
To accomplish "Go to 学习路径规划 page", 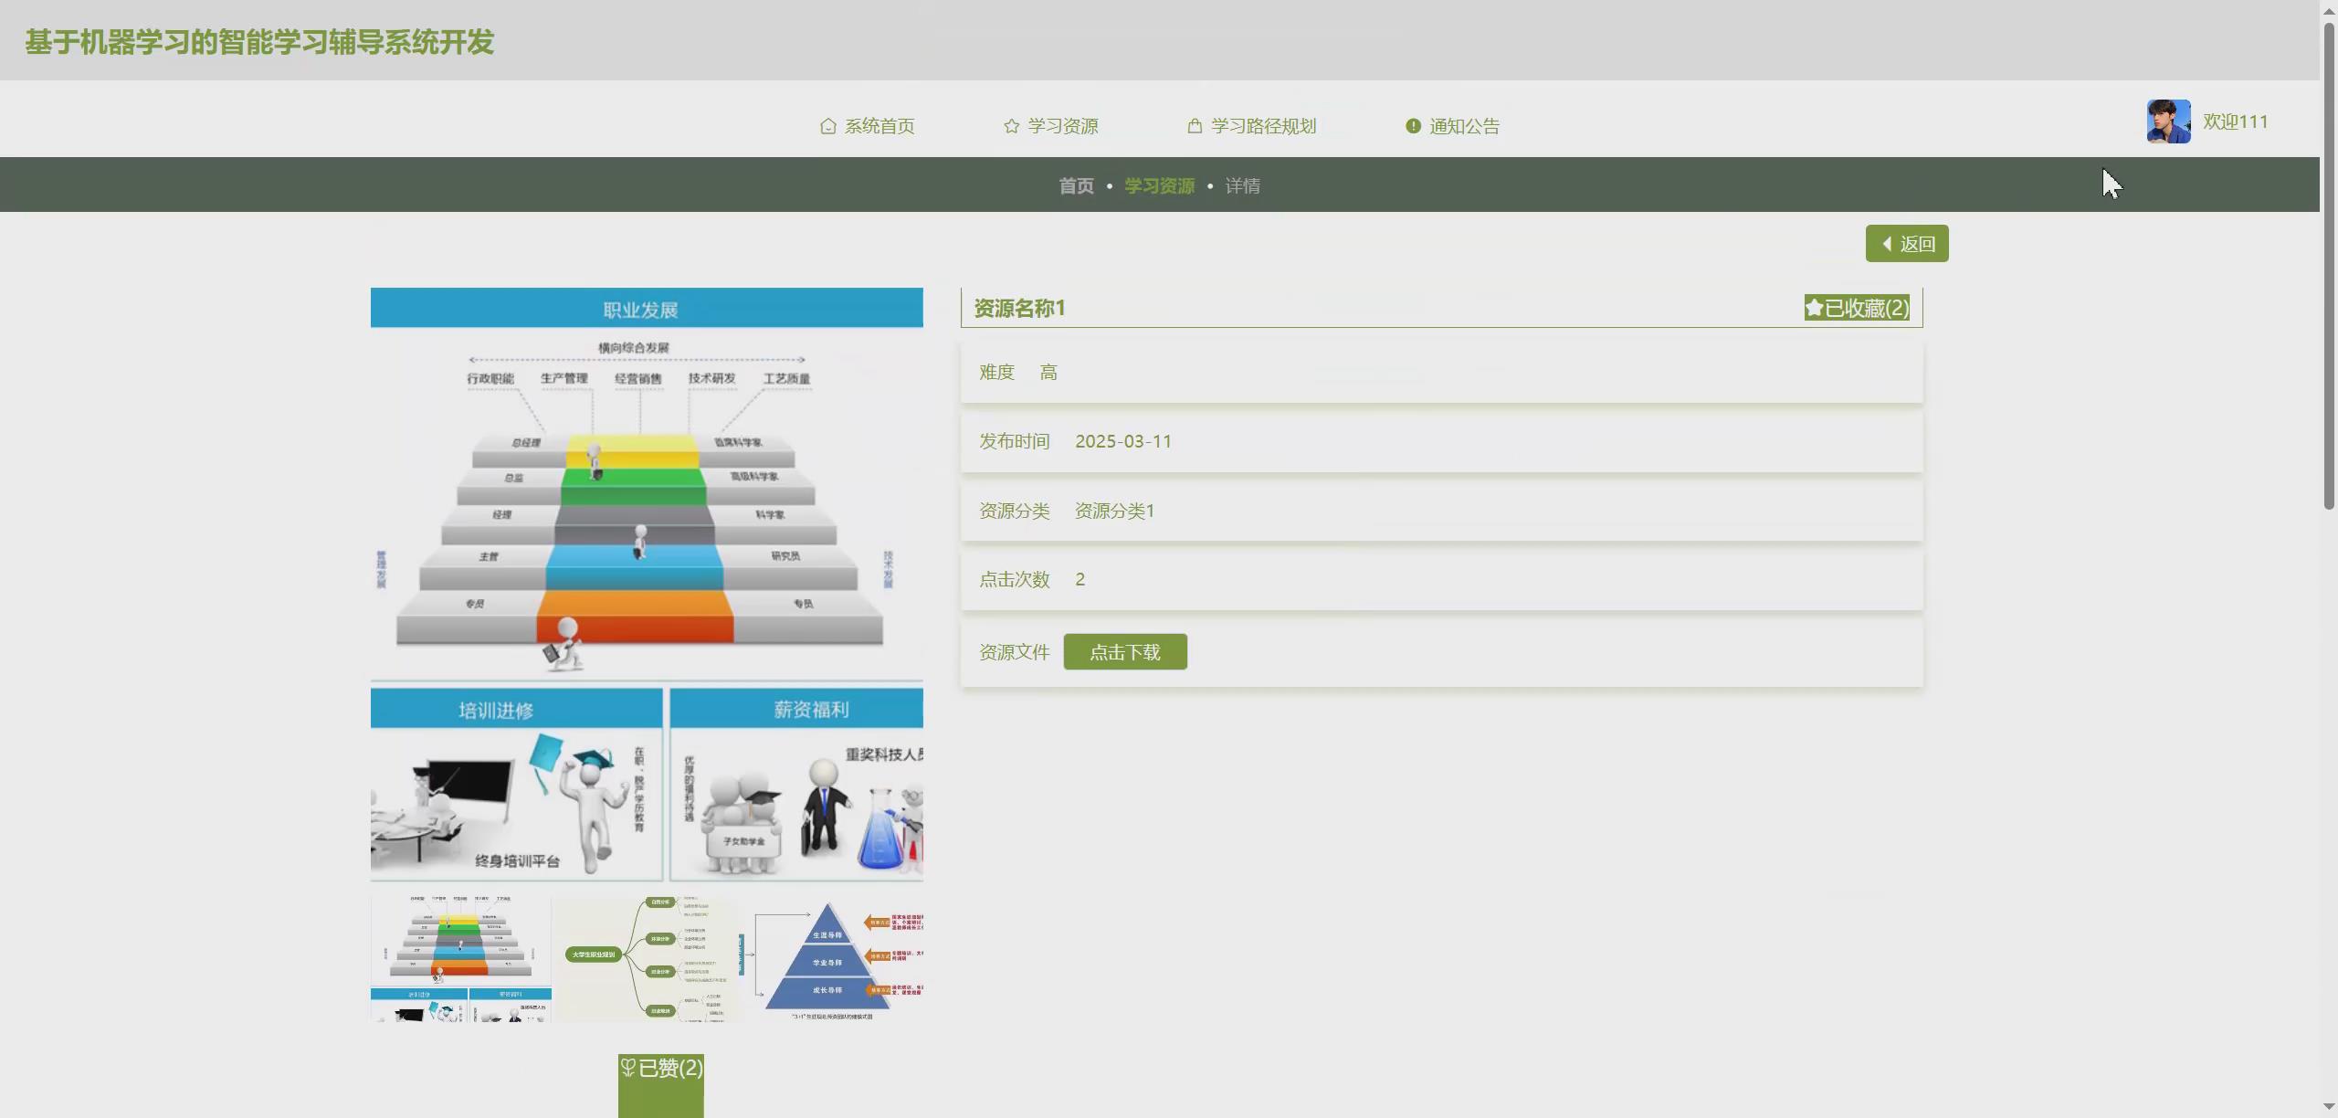I will coord(1262,126).
